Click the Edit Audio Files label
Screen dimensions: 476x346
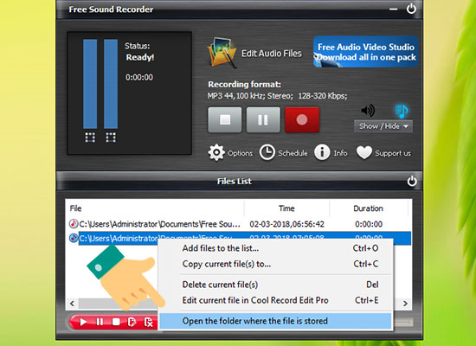(x=272, y=54)
